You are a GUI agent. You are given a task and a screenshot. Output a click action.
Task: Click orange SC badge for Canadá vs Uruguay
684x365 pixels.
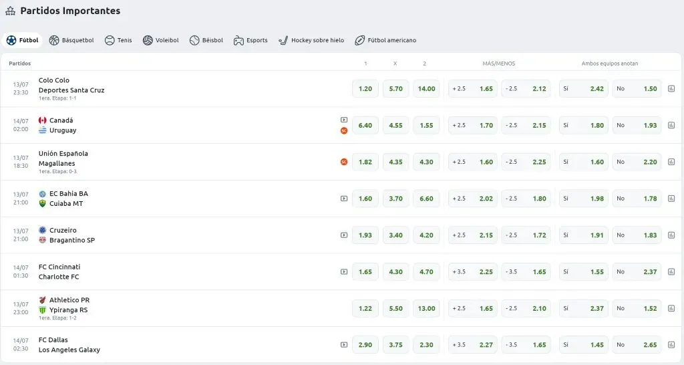tap(344, 130)
